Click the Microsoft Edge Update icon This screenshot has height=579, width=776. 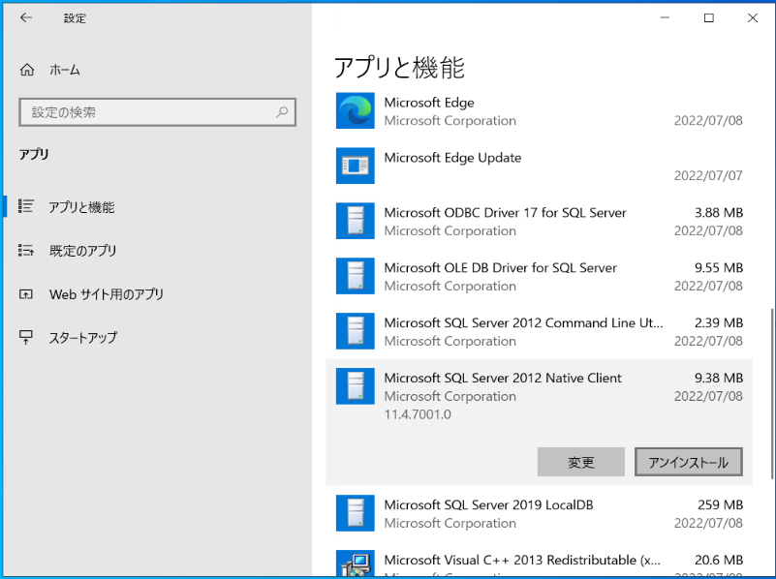[x=355, y=166]
